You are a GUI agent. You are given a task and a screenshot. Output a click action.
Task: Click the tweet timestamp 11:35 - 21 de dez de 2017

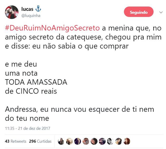pos(27,128)
